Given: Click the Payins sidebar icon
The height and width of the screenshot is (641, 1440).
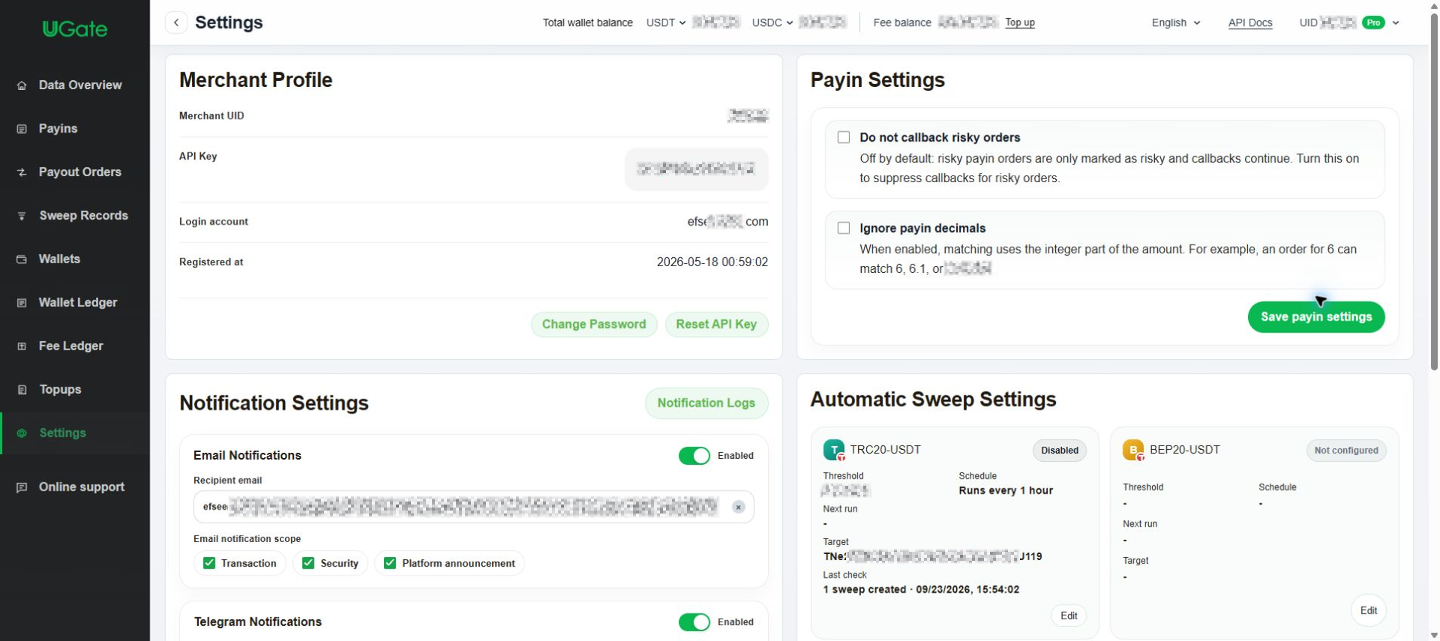Looking at the screenshot, I should tap(22, 129).
